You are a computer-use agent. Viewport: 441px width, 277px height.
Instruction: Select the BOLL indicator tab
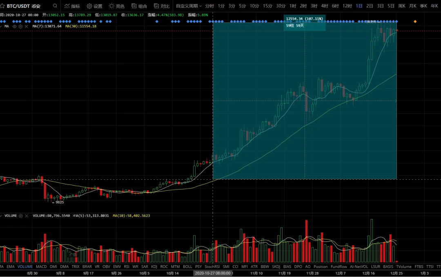pyautogui.click(x=187, y=267)
